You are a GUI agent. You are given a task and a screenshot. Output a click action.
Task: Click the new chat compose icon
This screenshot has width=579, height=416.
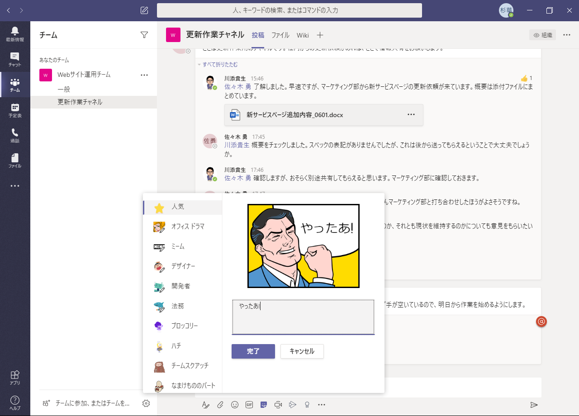[x=144, y=10]
